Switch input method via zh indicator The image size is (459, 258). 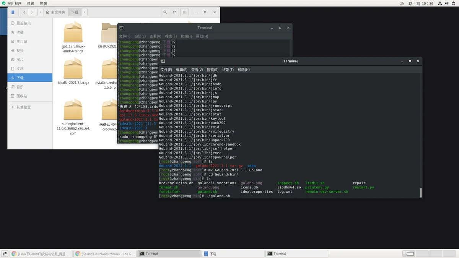[402, 3]
